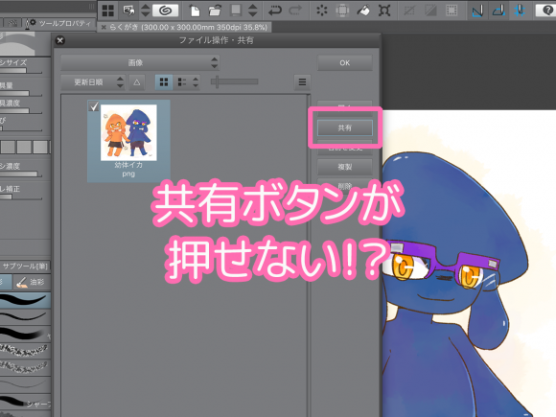Adjust the thumbnail size slider
The image size is (556, 417).
pos(235,81)
